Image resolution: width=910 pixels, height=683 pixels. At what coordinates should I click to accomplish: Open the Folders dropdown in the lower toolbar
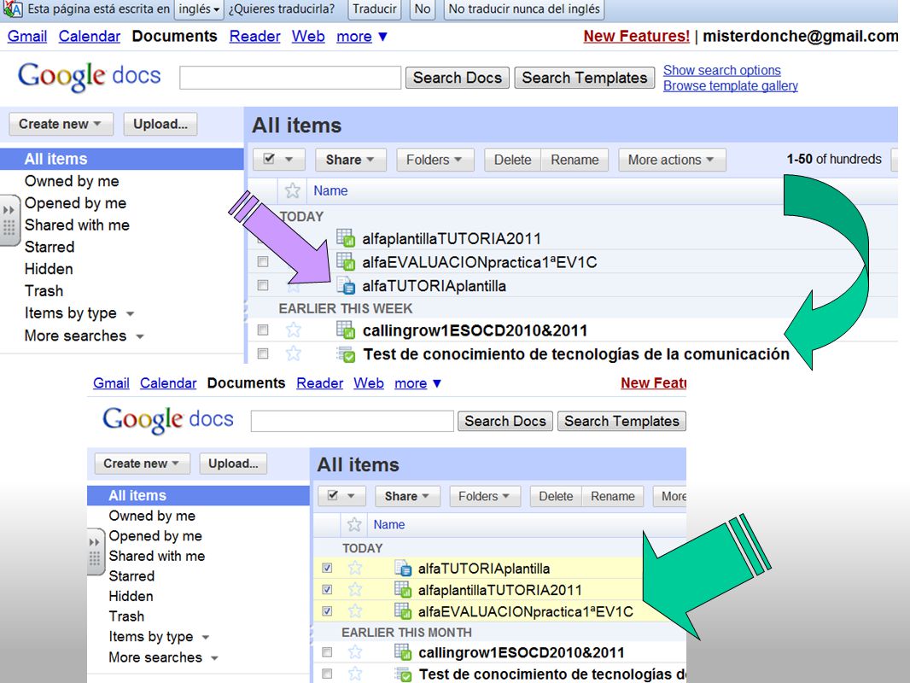(485, 496)
